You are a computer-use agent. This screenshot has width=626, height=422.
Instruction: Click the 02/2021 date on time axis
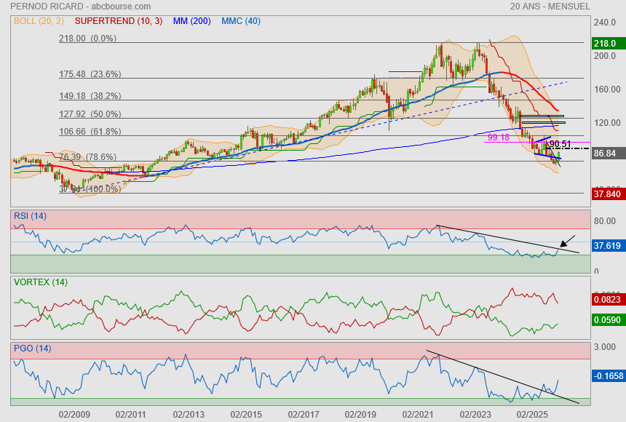[418, 413]
